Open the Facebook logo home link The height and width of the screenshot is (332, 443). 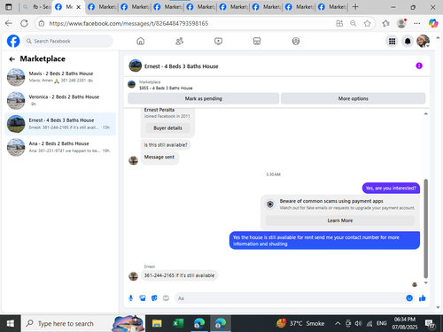tap(13, 41)
